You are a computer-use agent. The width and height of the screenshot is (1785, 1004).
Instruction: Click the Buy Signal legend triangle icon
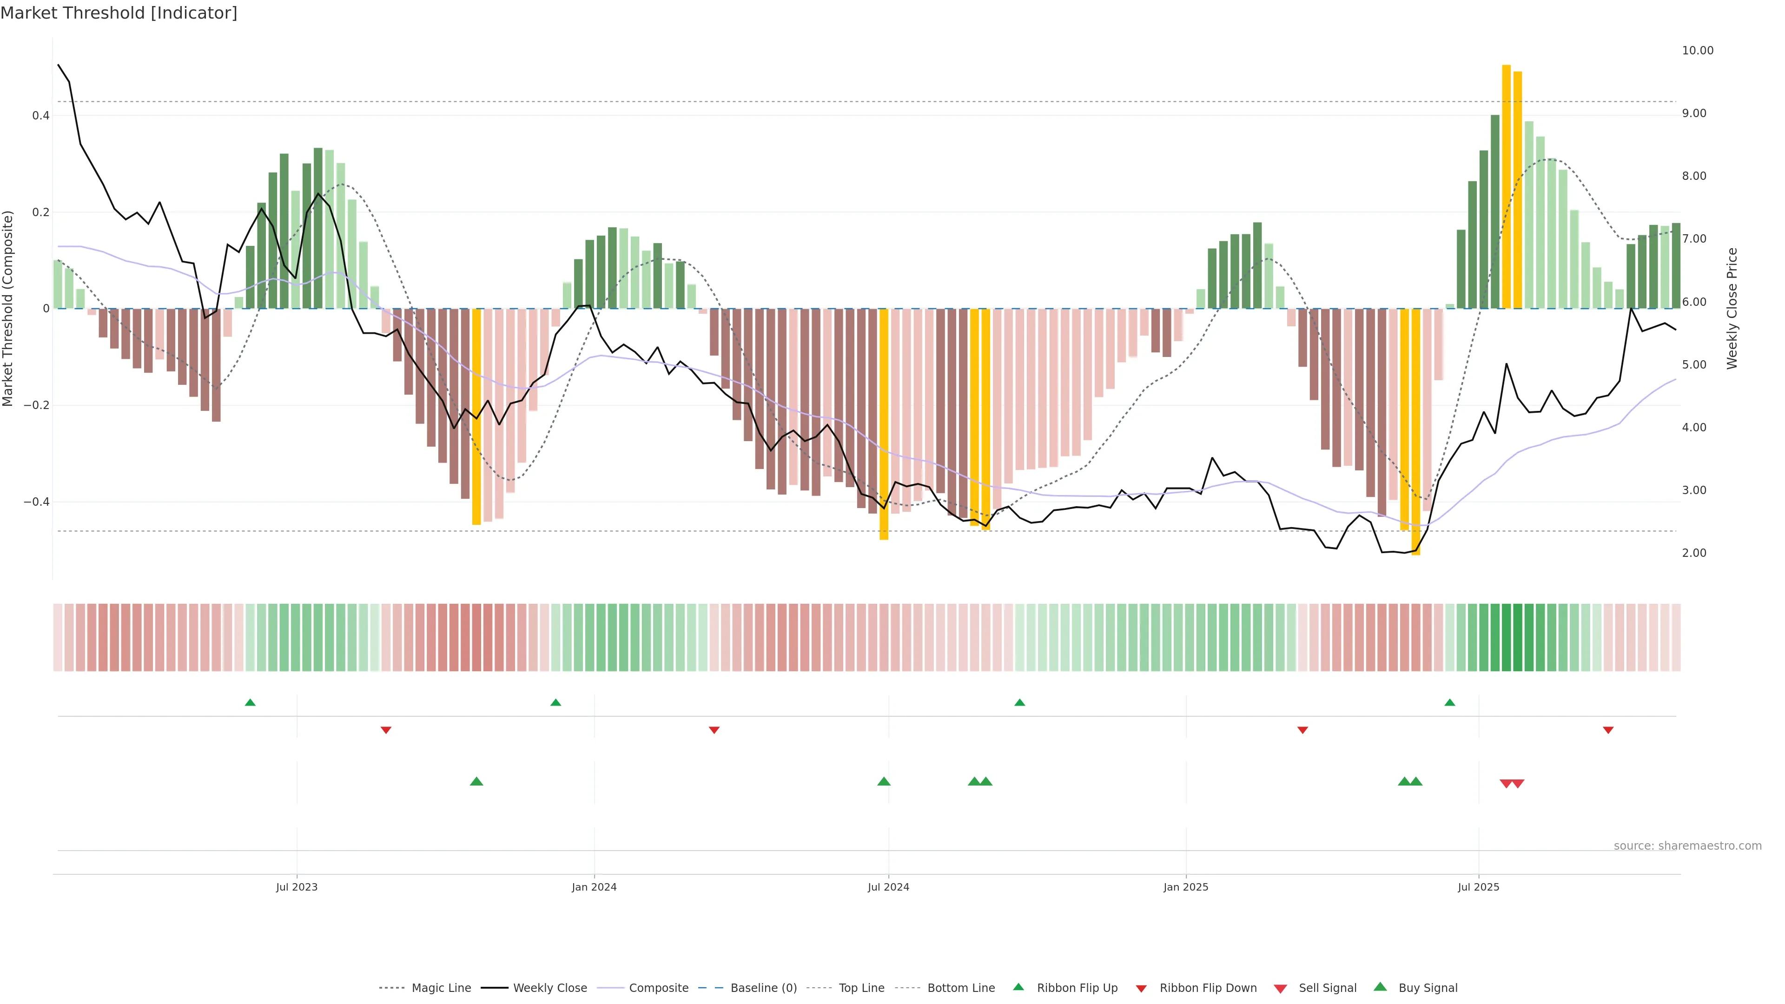pos(1380,987)
